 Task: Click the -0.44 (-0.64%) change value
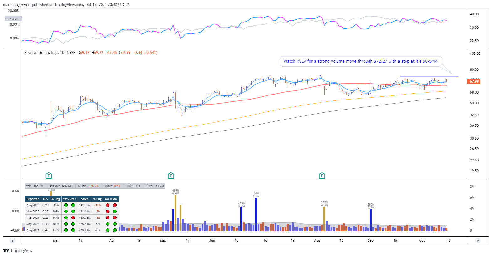[x=145, y=53]
